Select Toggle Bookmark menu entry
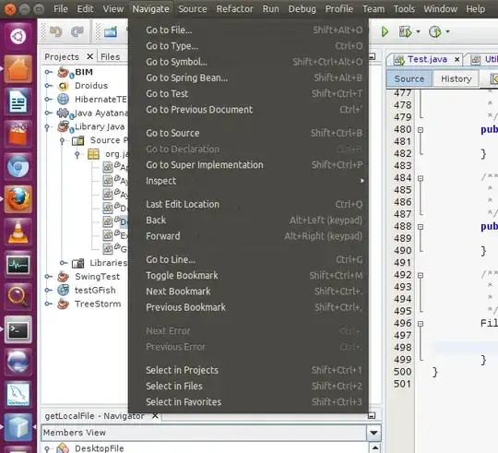This screenshot has width=498, height=453. [248, 276]
